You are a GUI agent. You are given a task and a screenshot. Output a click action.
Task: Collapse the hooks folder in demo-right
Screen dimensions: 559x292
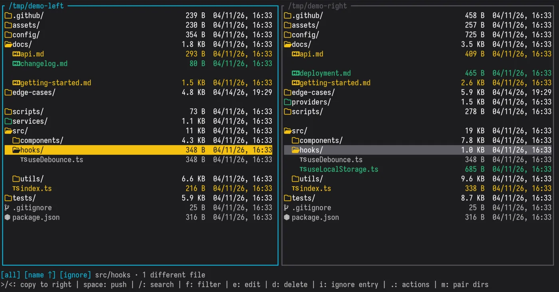295,150
